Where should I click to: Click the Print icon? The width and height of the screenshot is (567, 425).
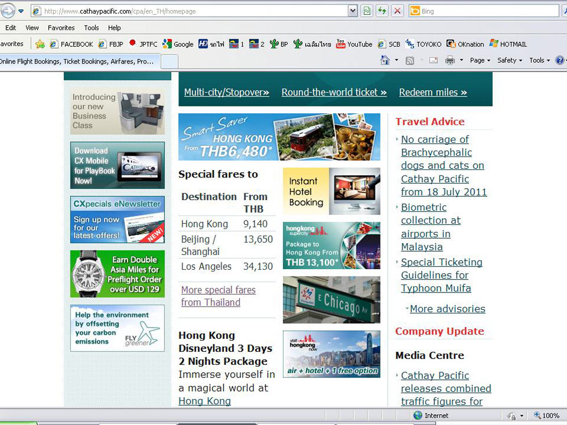(x=450, y=61)
